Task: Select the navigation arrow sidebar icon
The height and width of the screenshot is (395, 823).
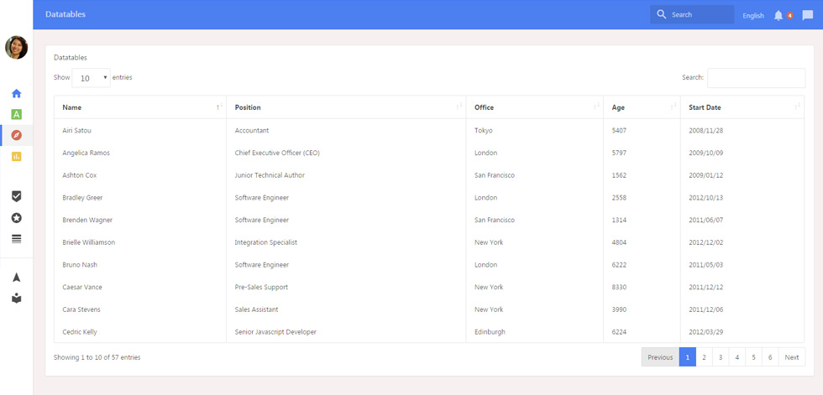Action: click(16, 277)
